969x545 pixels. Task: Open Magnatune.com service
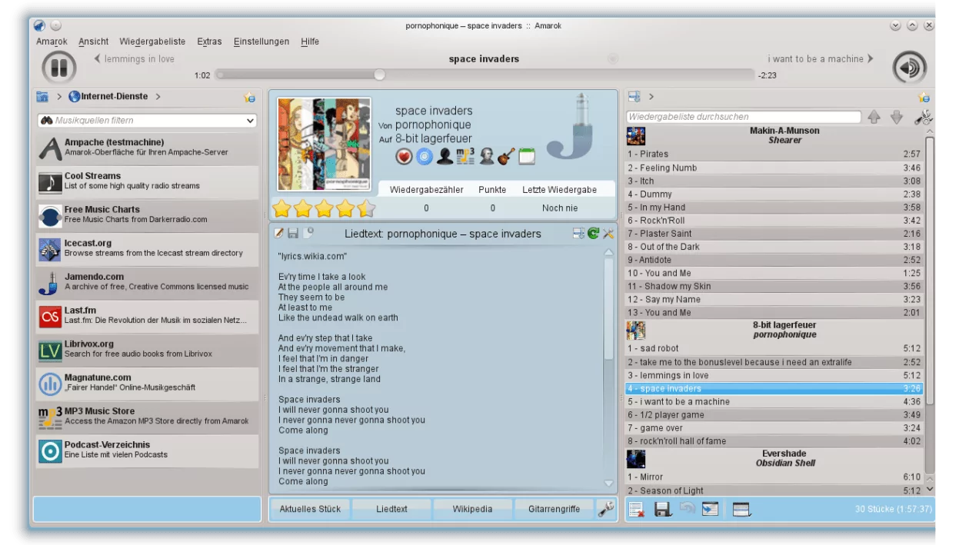coord(148,383)
